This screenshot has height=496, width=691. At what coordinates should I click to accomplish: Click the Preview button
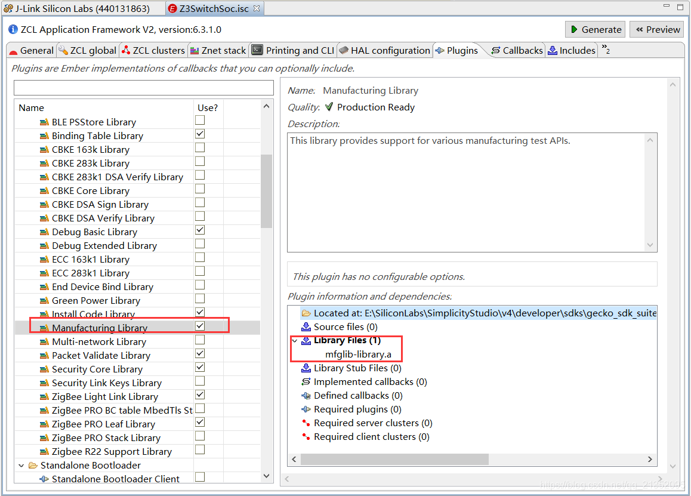click(x=657, y=29)
